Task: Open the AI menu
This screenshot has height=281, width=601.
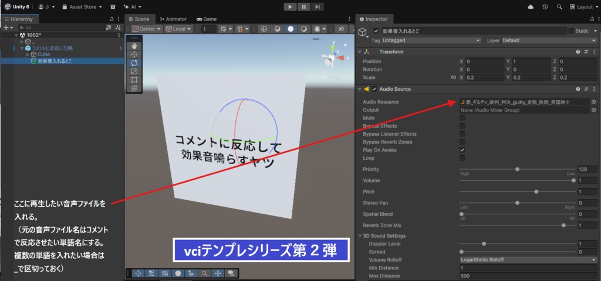Action: (x=133, y=7)
